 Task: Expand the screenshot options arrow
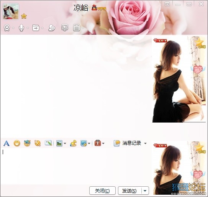click(89, 143)
